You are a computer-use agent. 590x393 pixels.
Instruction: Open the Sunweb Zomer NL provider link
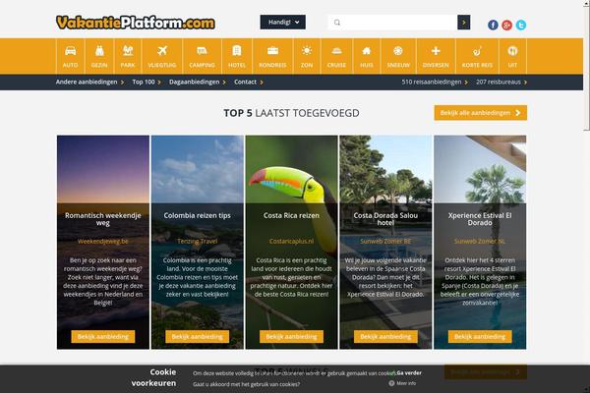tap(480, 242)
